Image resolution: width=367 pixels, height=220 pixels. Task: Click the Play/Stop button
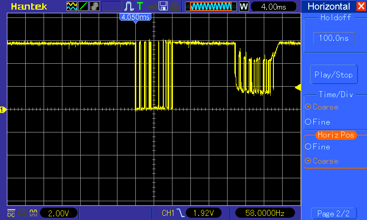click(x=334, y=75)
